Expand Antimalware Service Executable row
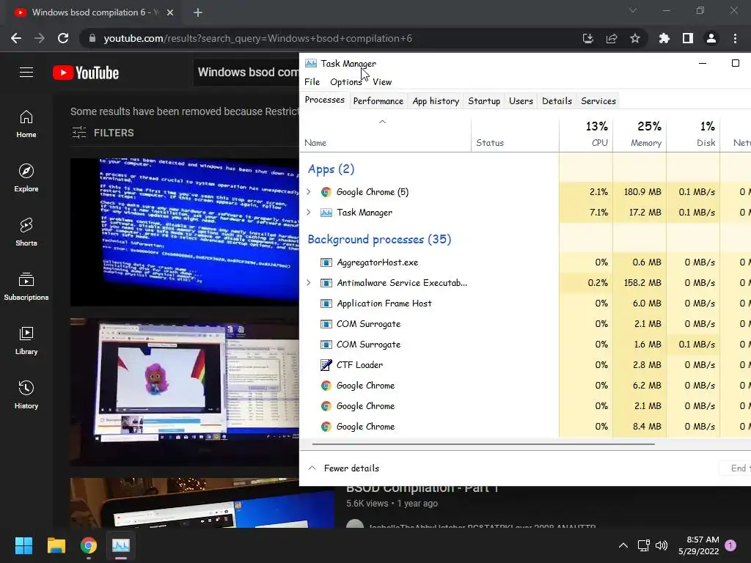The image size is (751, 563). 309,283
